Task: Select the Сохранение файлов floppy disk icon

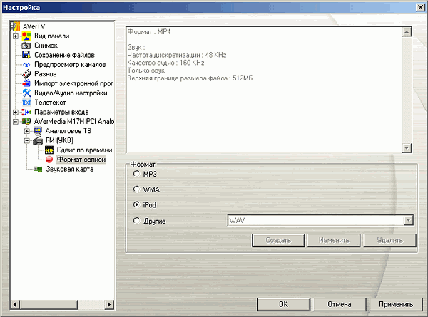Action: tap(26, 55)
